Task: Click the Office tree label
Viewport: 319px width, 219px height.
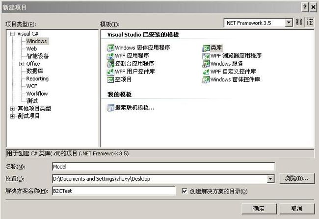Action: pyautogui.click(x=33, y=64)
